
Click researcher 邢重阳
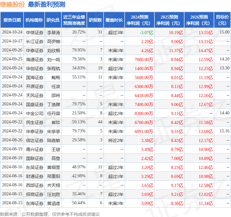click(x=53, y=176)
